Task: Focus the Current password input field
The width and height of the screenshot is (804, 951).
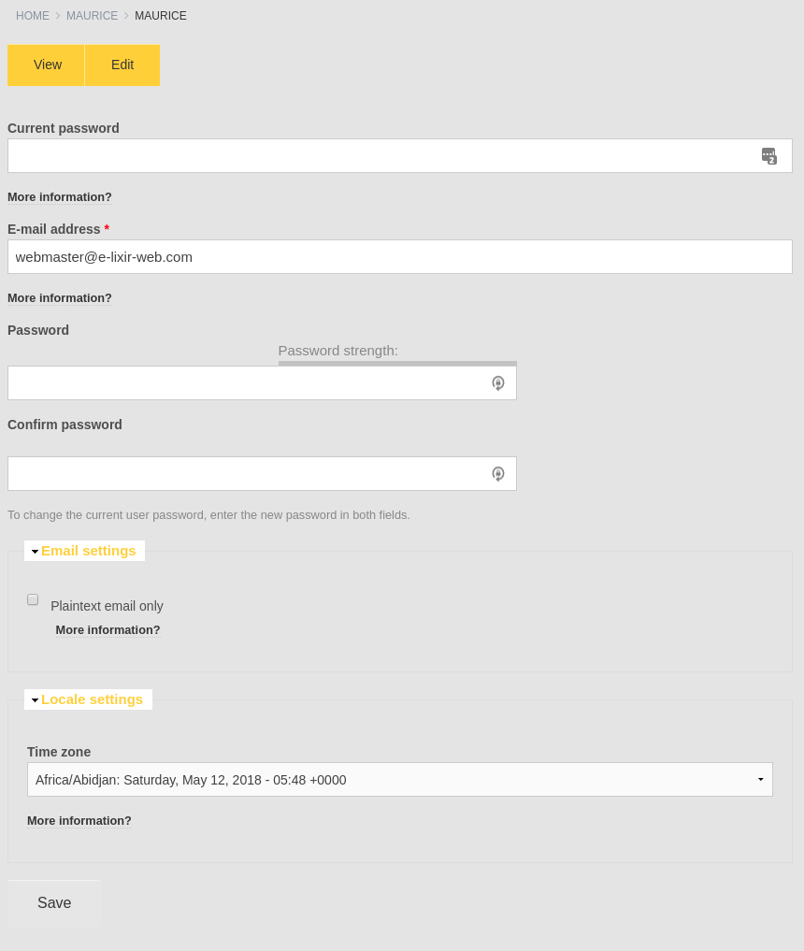Action: [383, 156]
